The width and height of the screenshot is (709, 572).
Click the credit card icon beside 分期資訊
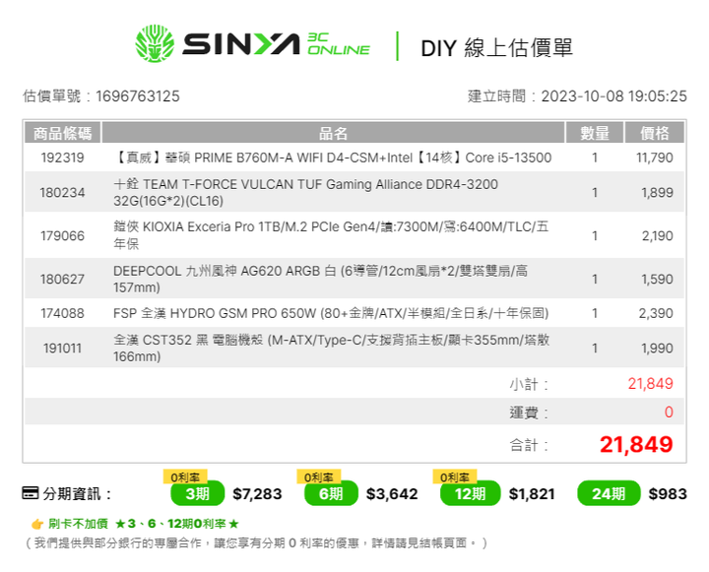point(31,493)
